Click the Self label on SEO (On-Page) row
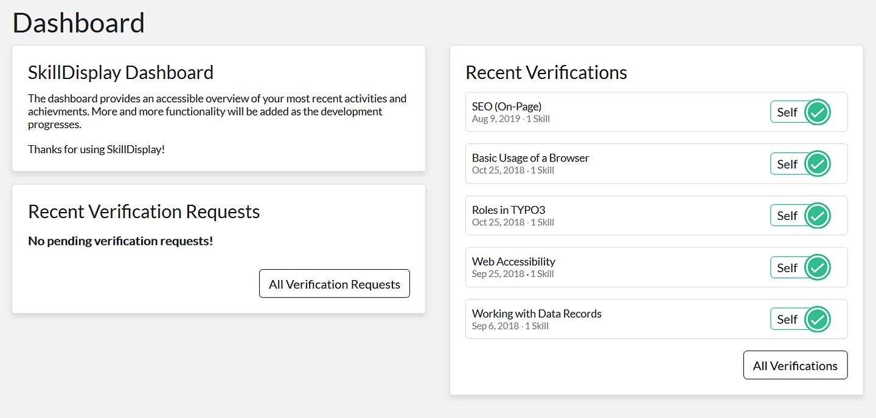The width and height of the screenshot is (876, 418). pyautogui.click(x=787, y=112)
